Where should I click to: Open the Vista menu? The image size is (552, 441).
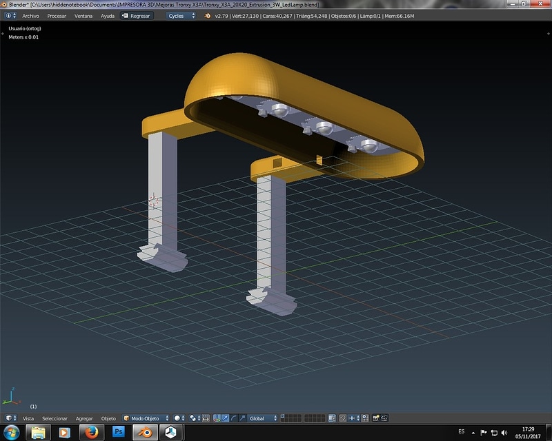click(x=28, y=418)
